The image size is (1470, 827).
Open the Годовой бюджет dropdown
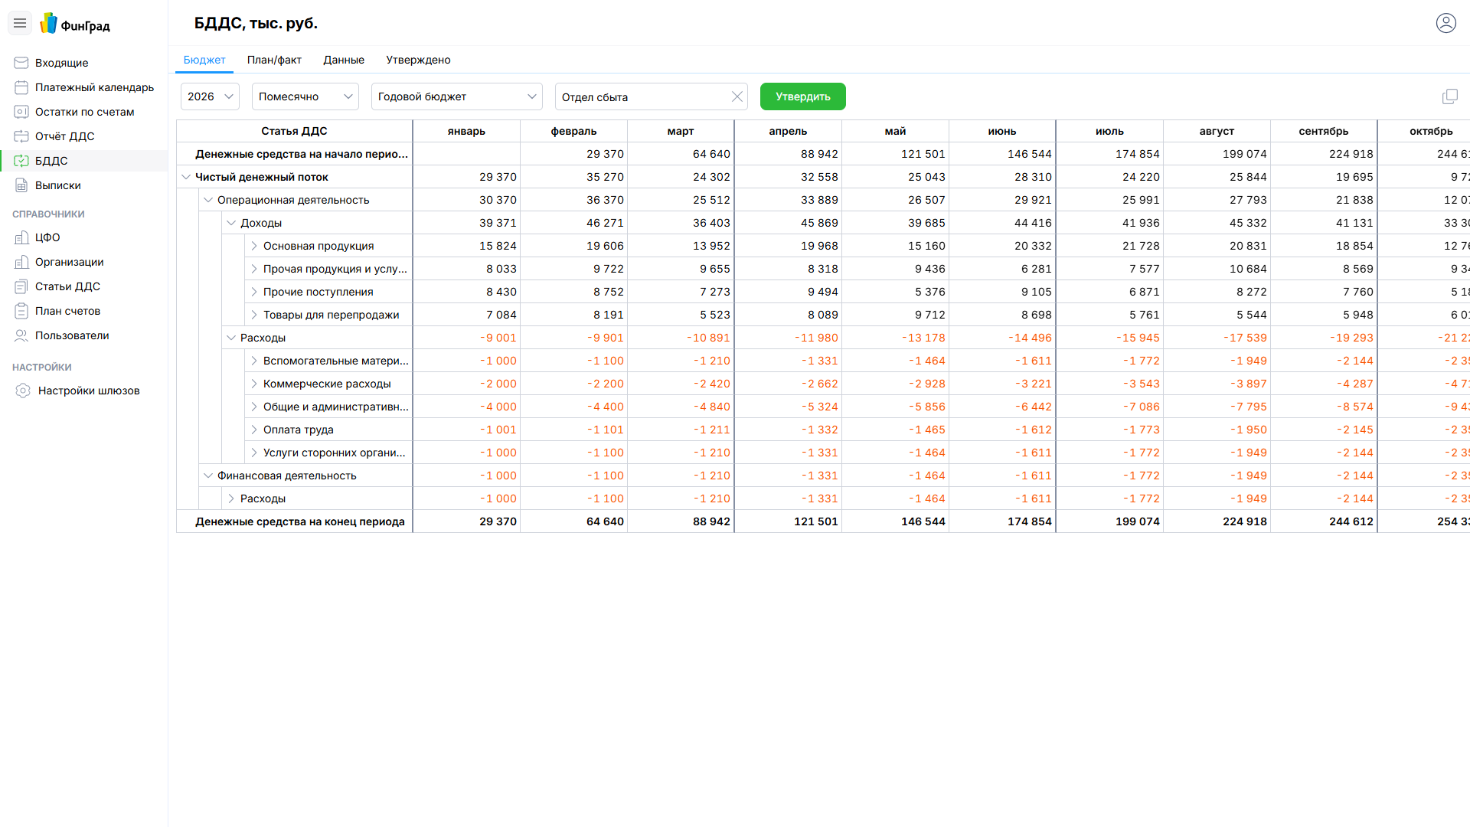[456, 96]
